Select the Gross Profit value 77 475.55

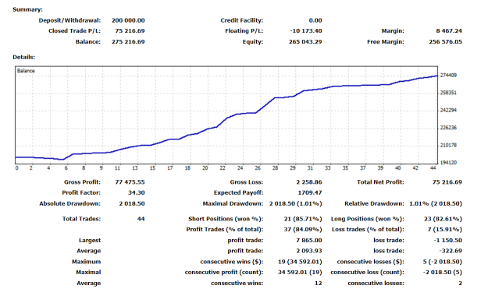[130, 182]
